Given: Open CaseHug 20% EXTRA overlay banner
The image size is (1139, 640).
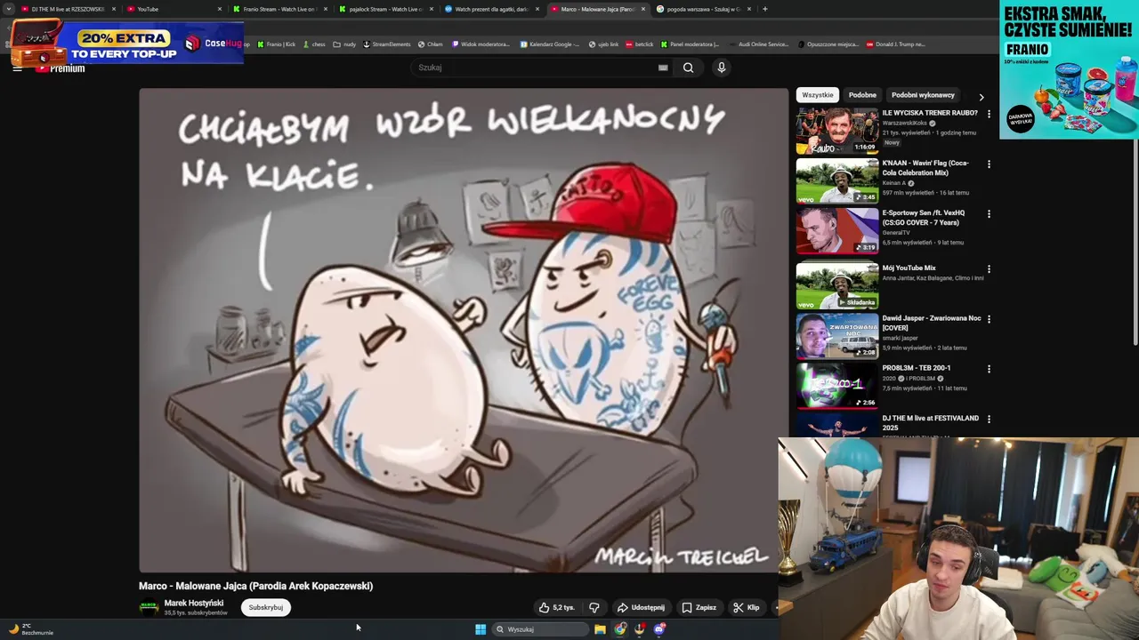Looking at the screenshot, I should [127, 42].
